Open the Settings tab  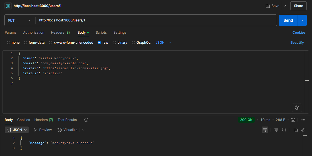120,33
